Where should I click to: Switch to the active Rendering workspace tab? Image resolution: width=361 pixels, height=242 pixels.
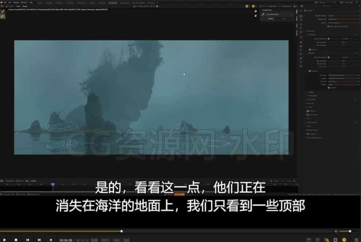113,3
